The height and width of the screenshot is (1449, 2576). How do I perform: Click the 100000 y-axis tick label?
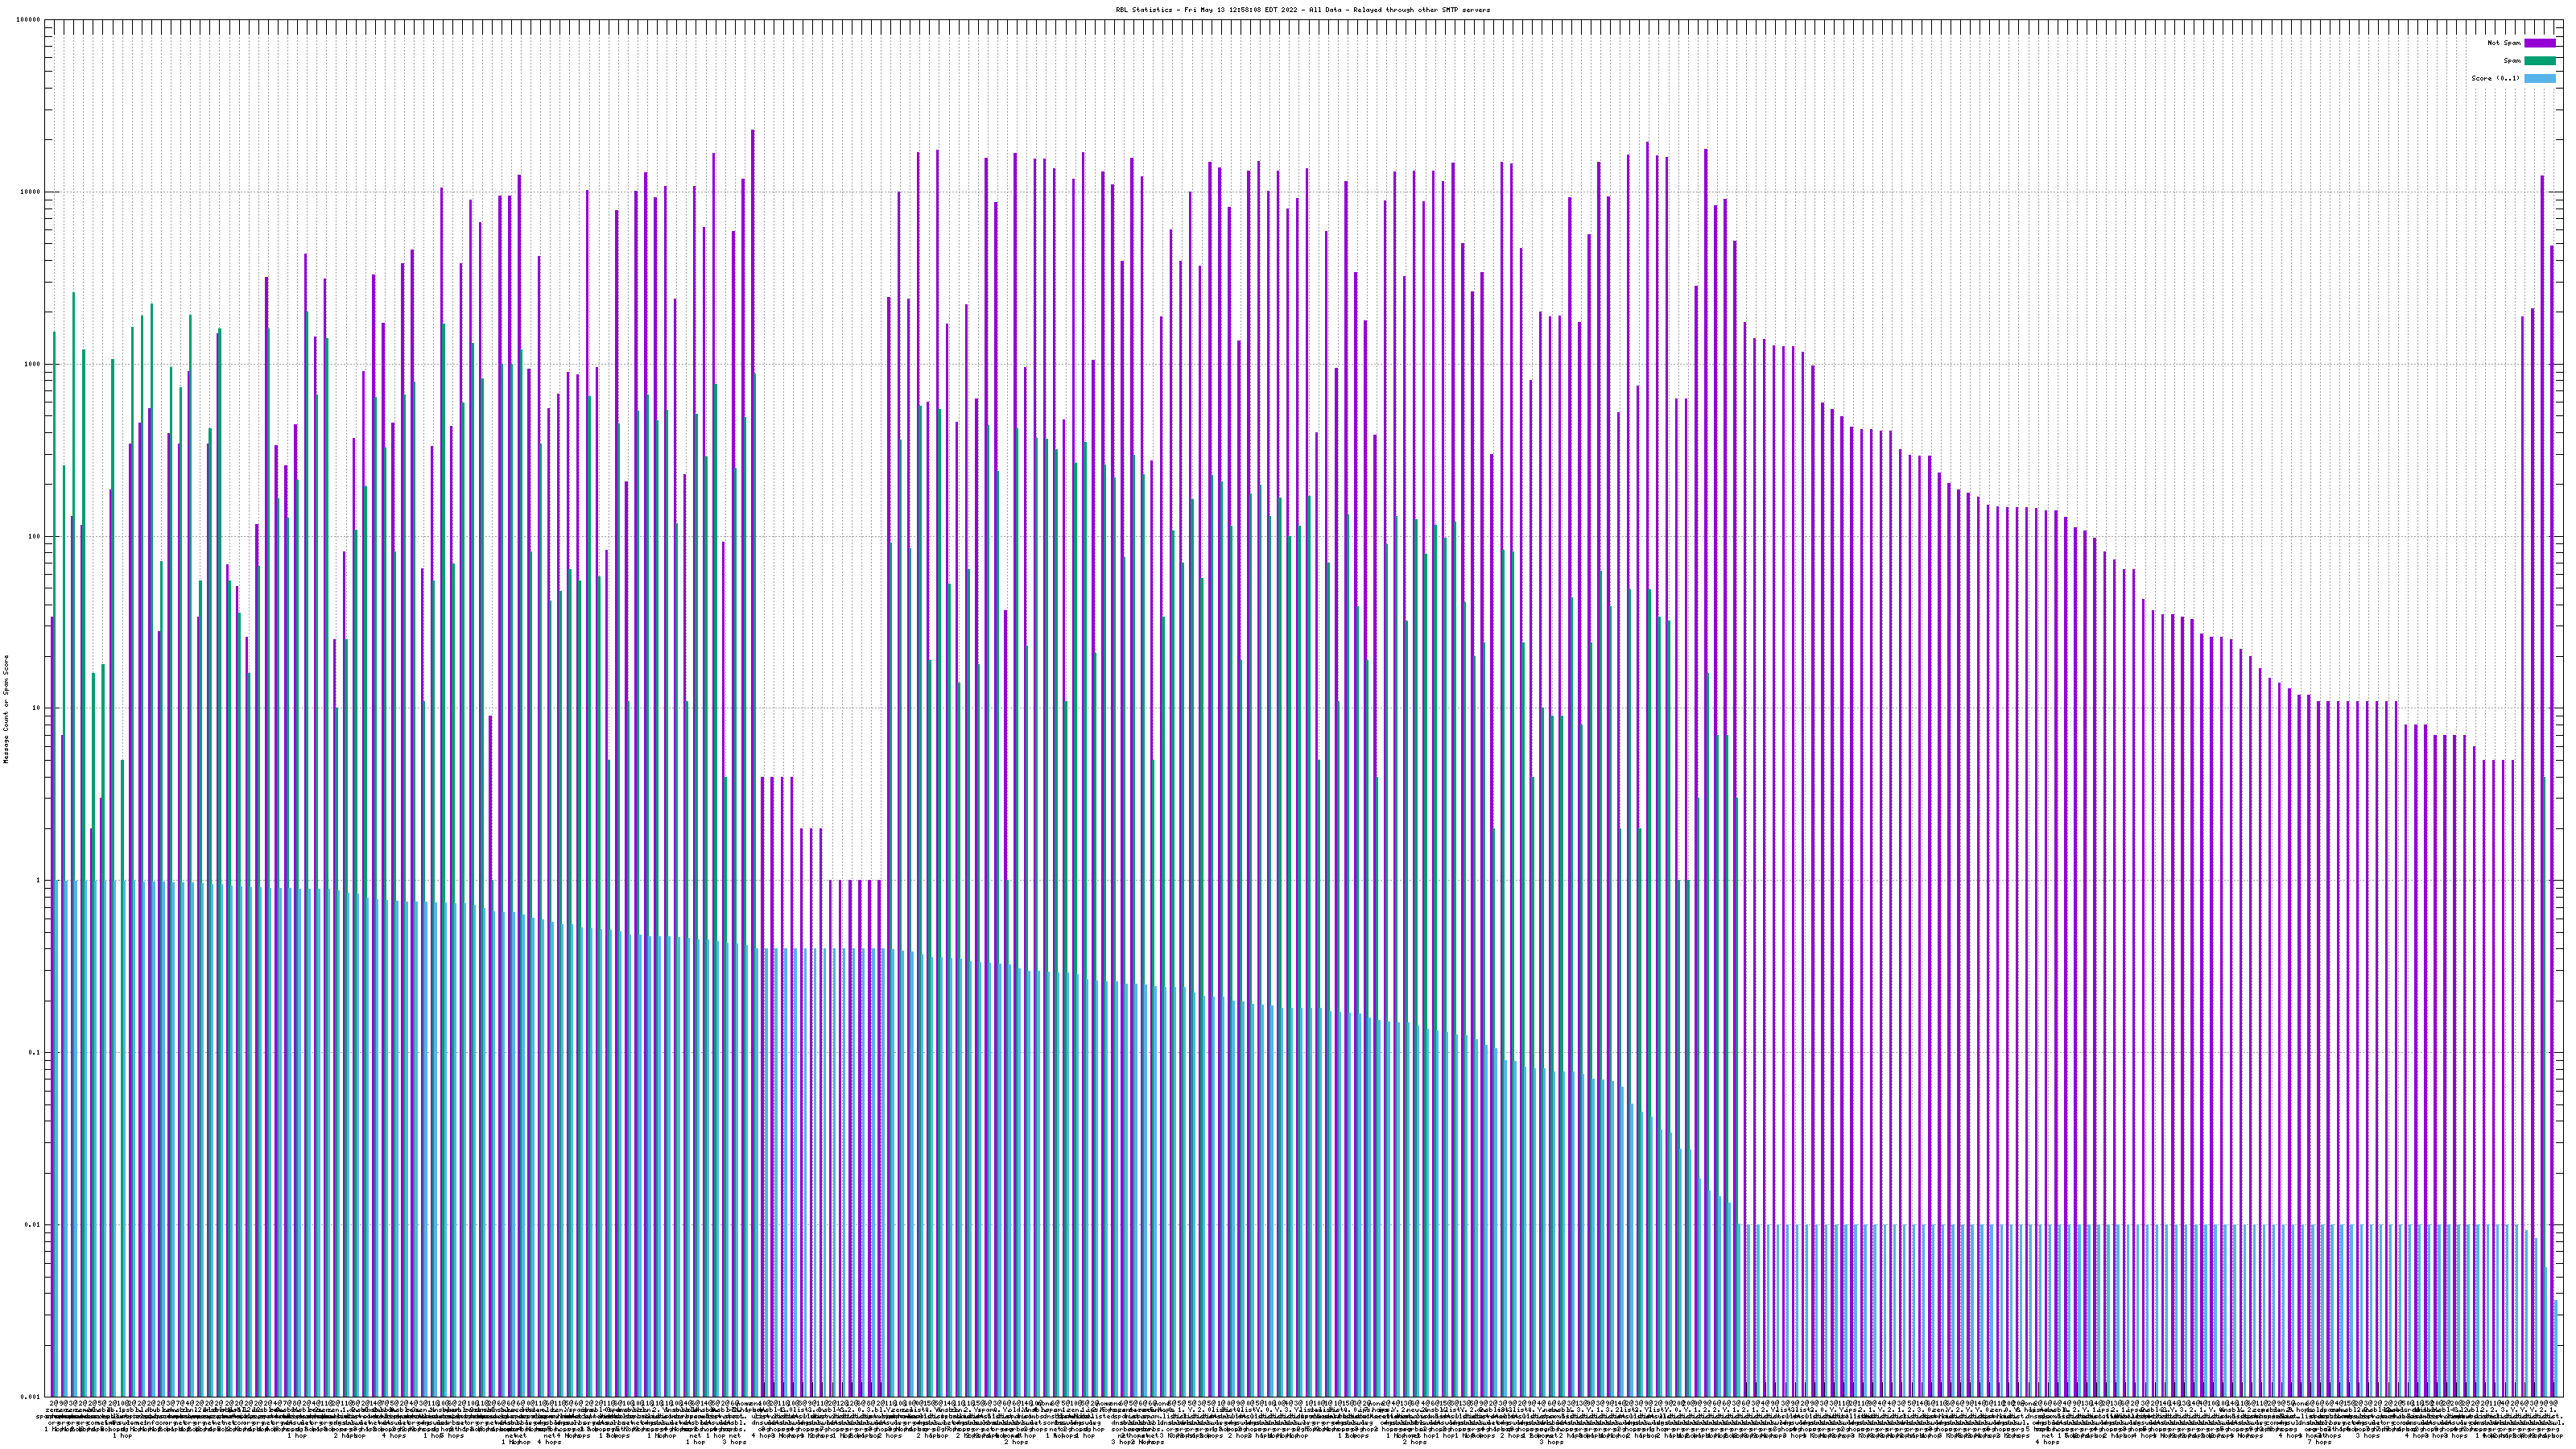click(27, 20)
